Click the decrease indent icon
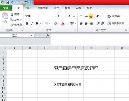 coord(98,23)
